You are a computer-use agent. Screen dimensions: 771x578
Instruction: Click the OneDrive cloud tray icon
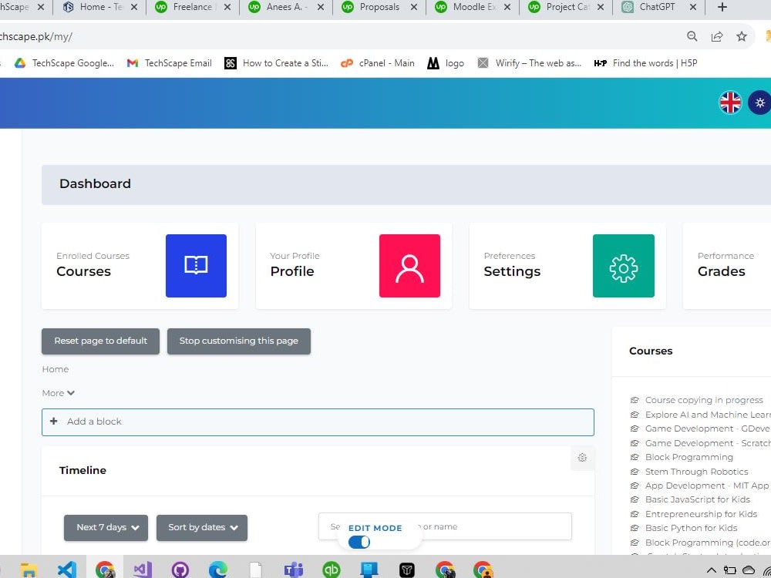(x=749, y=570)
